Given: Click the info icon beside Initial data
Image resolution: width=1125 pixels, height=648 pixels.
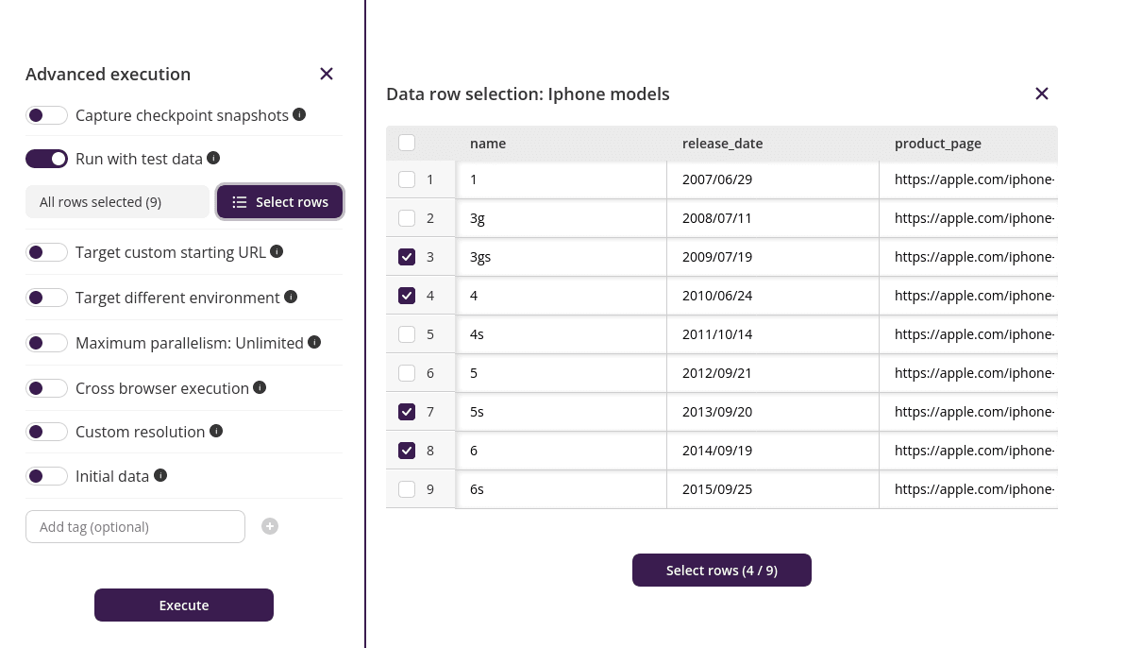Looking at the screenshot, I should (160, 475).
